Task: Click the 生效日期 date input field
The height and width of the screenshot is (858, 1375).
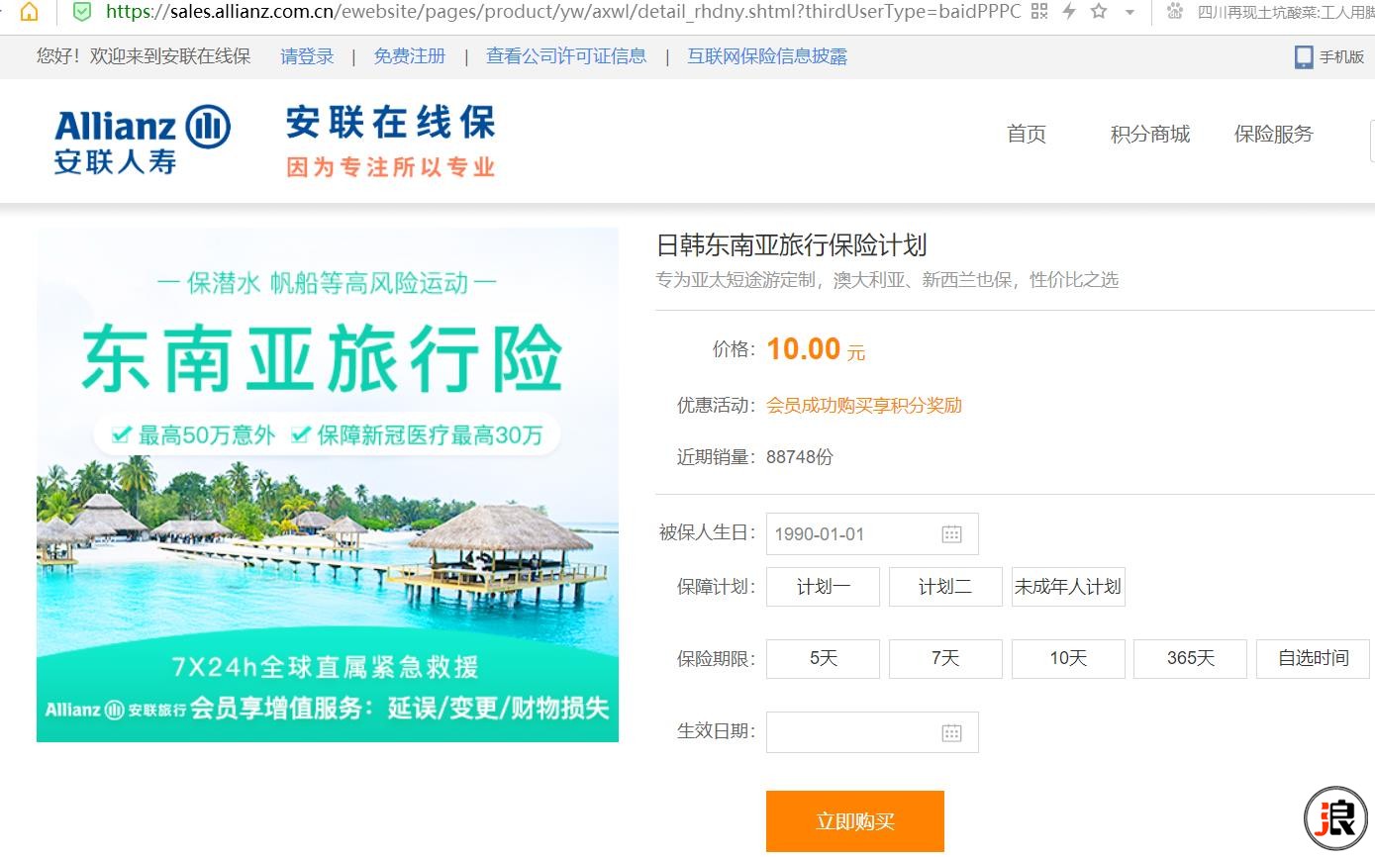Action: (872, 732)
